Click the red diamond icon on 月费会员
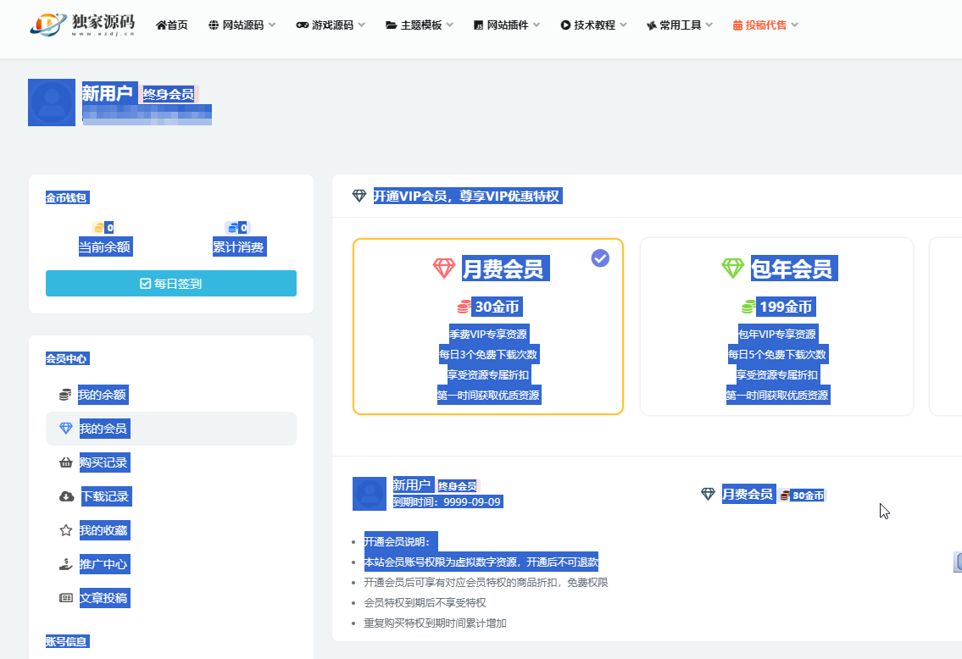The image size is (962, 659). [444, 269]
